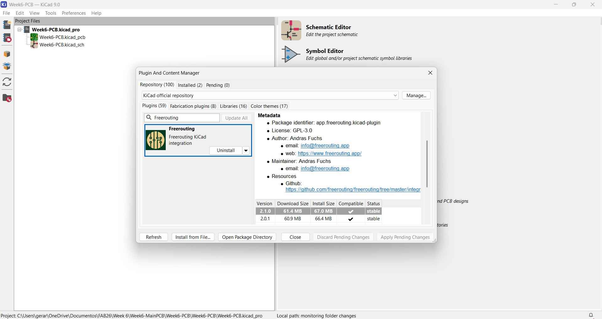Click the Open Project icon in left toolbar

tap(7, 38)
